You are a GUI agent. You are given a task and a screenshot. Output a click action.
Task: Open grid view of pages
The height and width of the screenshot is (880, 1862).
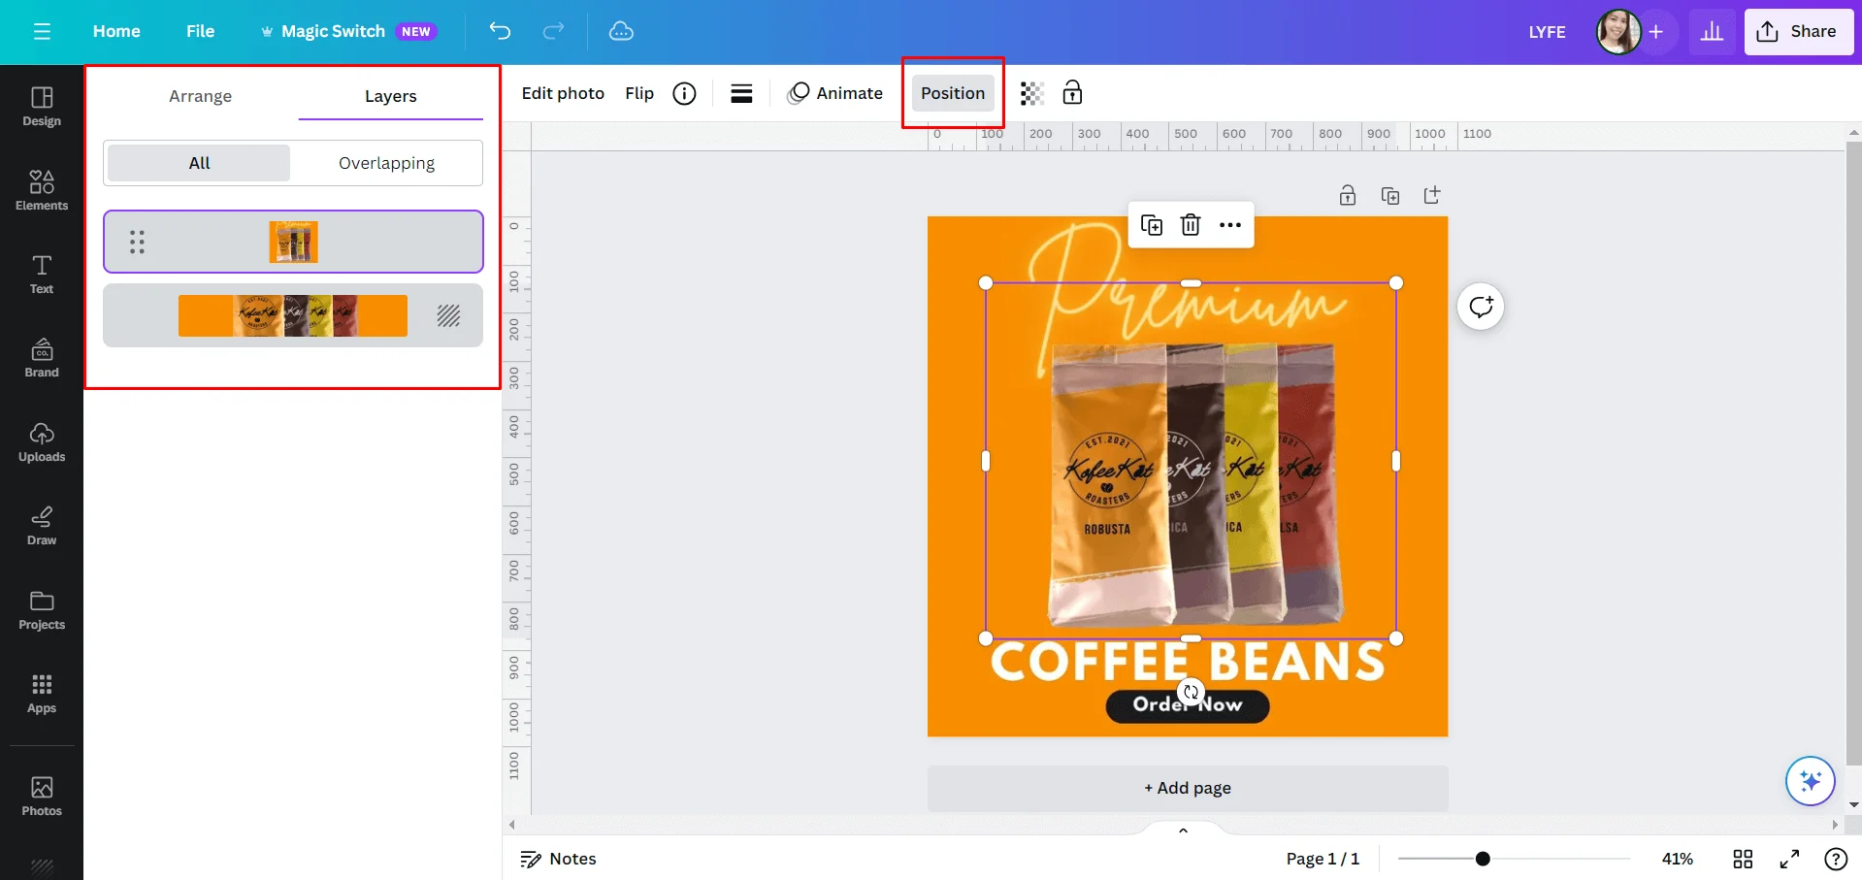[1742, 859]
